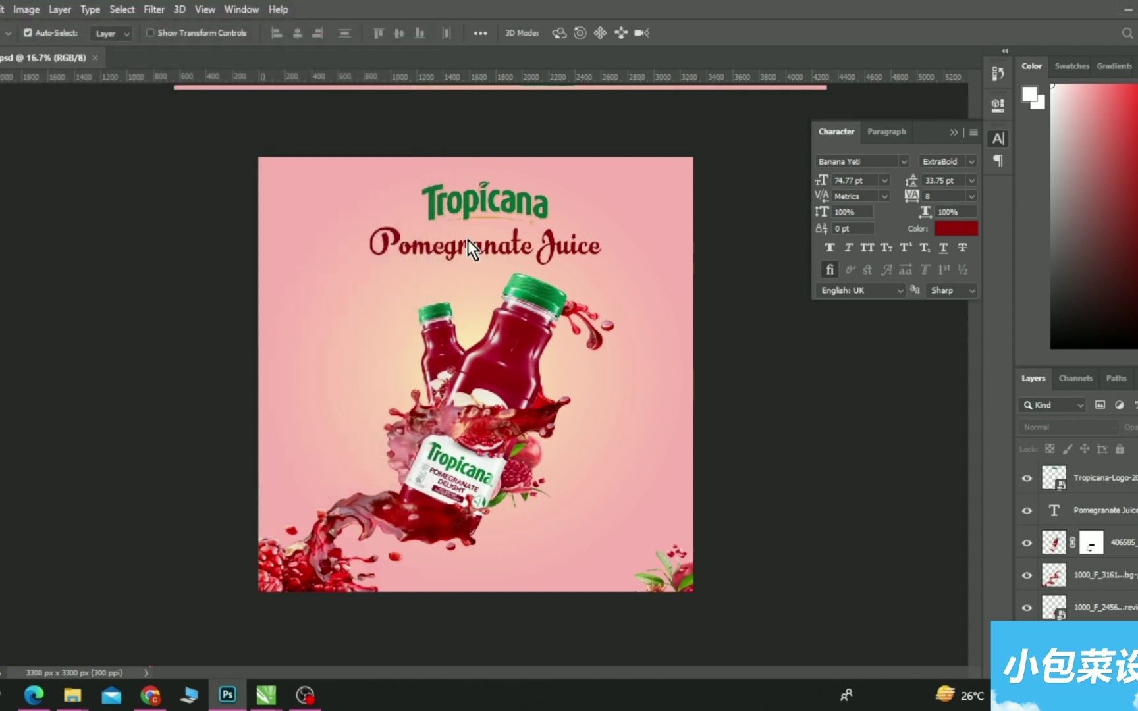Align right edges icon in options bar
This screenshot has width=1138, height=711.
pyautogui.click(x=317, y=33)
